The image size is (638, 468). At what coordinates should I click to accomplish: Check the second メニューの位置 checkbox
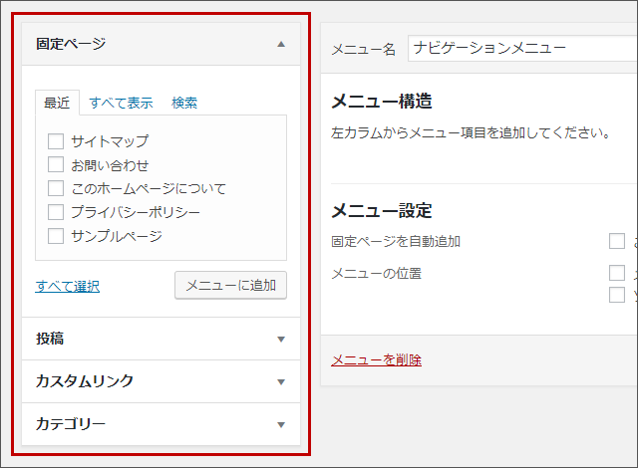[617, 295]
